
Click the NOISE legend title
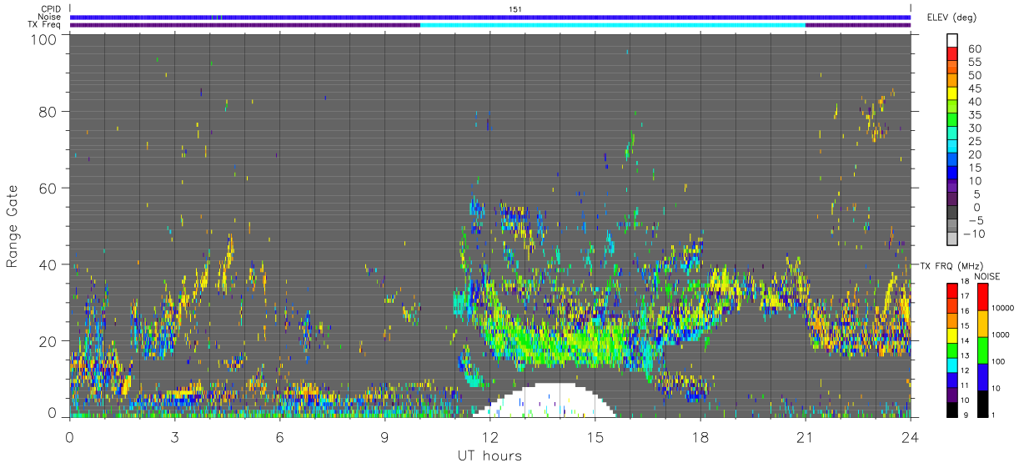[986, 276]
